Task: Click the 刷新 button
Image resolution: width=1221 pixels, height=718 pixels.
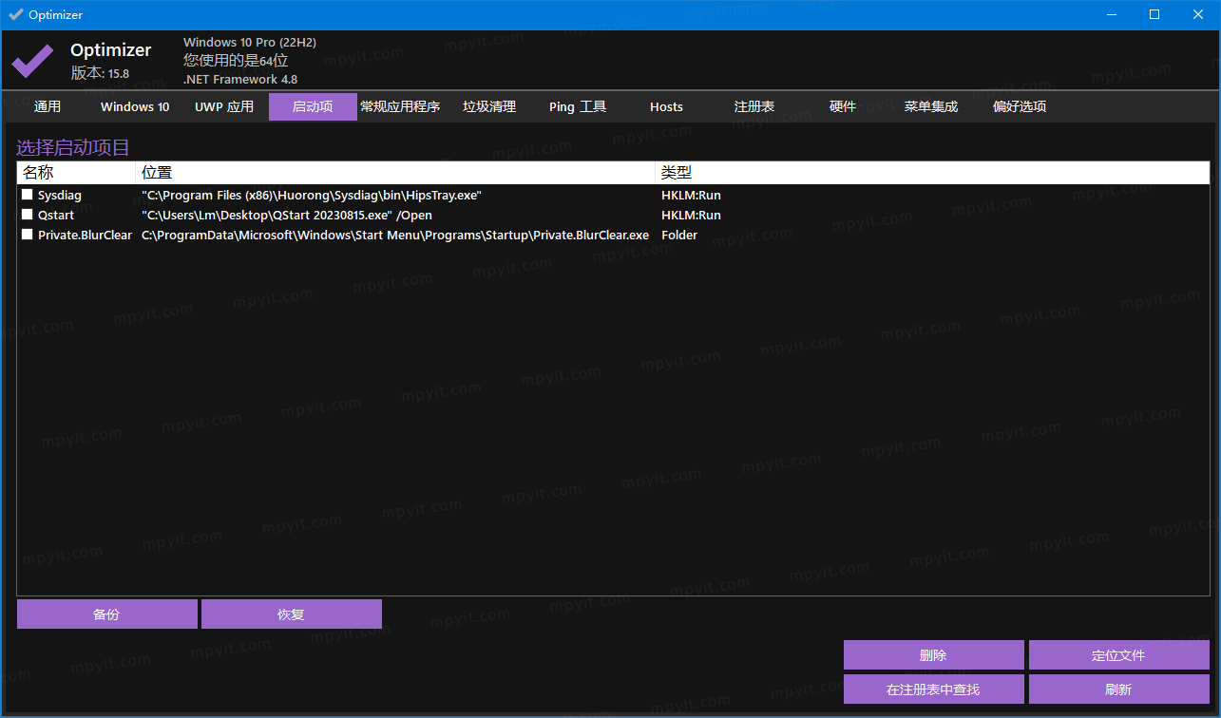Action: pyautogui.click(x=1118, y=690)
